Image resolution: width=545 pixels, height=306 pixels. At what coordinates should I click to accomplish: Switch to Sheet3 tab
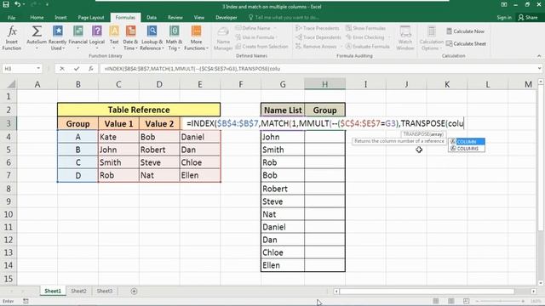105,291
